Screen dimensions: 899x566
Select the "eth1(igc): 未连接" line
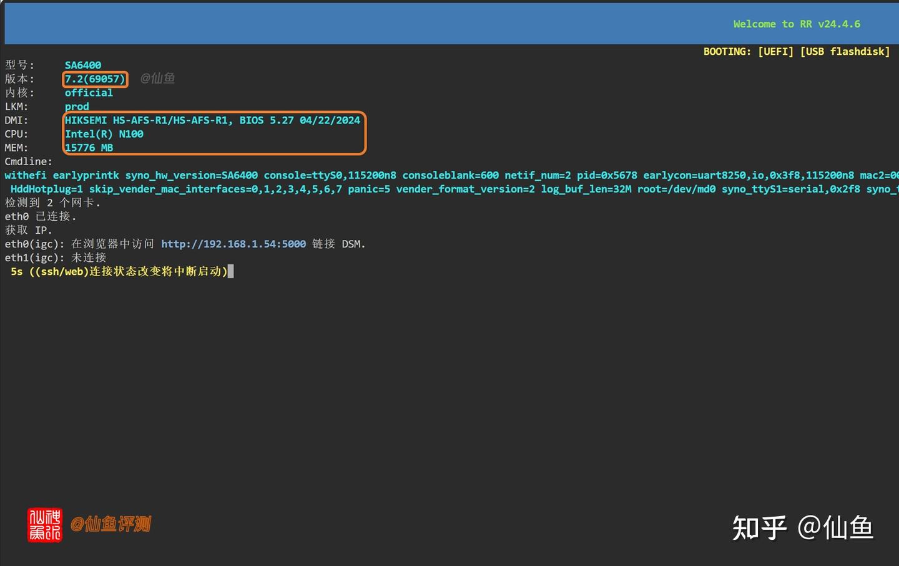[56, 257]
